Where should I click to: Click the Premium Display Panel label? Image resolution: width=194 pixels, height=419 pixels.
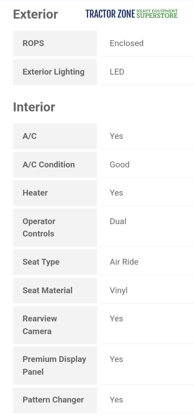54,365
